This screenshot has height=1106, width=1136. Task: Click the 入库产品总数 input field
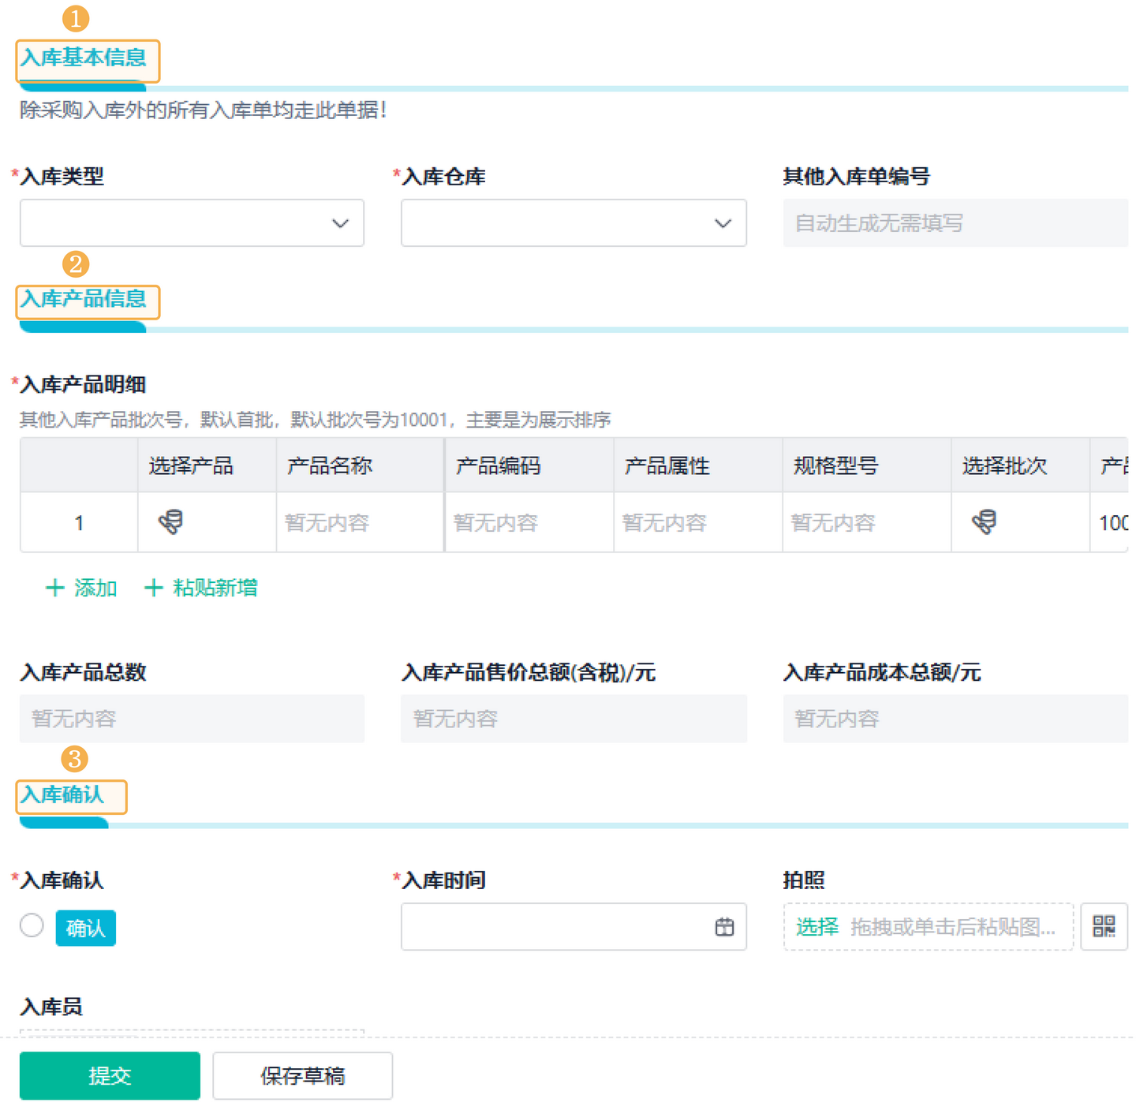(191, 719)
